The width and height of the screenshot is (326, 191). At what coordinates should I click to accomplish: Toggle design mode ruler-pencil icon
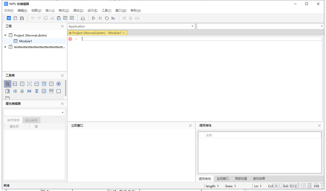click(113, 18)
